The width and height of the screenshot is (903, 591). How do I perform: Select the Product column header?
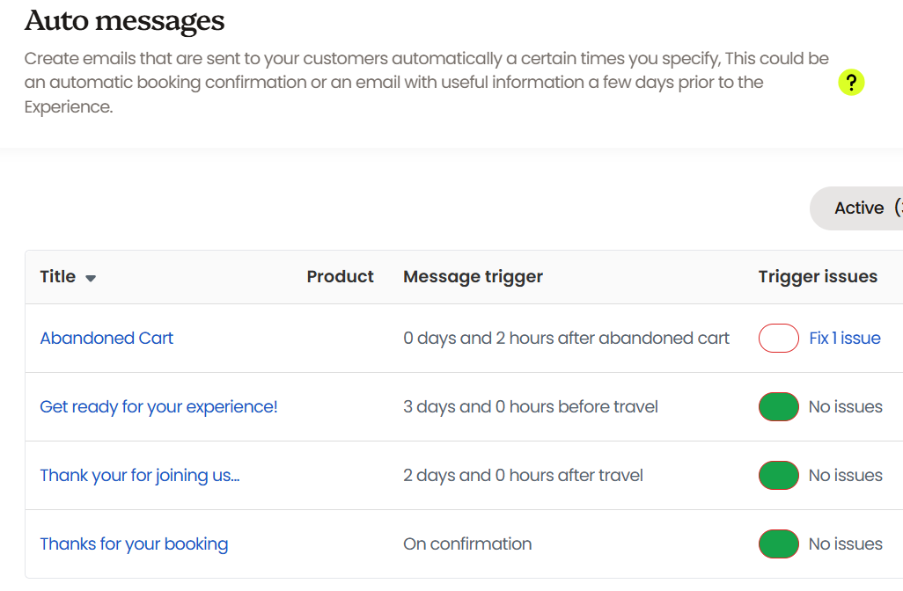[x=340, y=277]
